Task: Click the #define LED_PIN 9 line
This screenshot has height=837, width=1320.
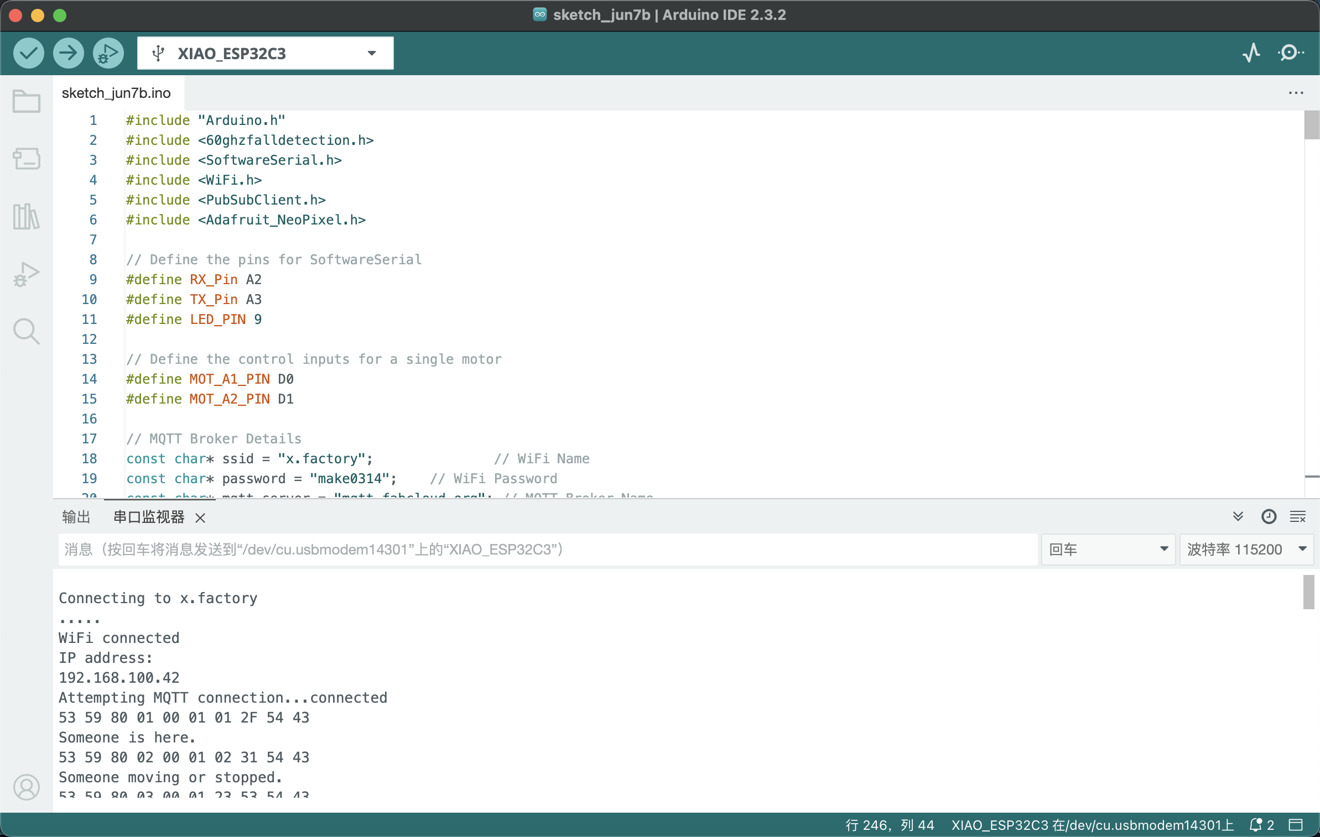Action: (x=194, y=320)
